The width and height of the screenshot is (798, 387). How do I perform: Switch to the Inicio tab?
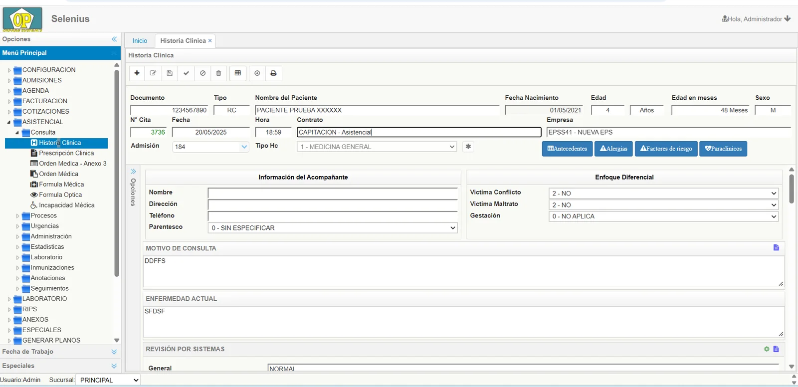click(x=140, y=41)
